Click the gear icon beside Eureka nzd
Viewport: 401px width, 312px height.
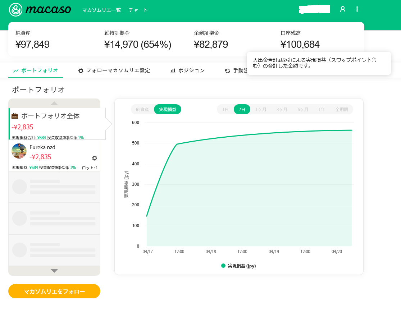pos(95,158)
